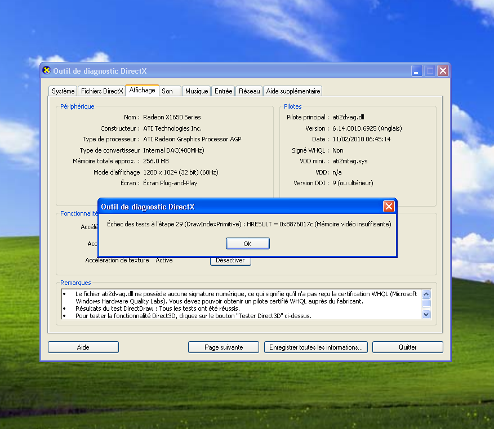
Task: Click the Signé WHQL Non value
Action: (x=338, y=150)
